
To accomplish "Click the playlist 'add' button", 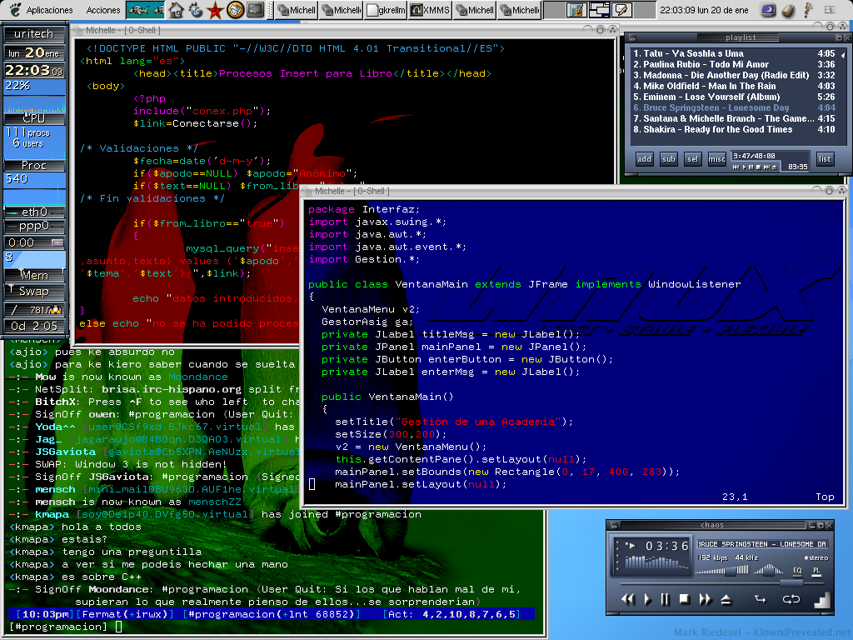I will pos(644,159).
